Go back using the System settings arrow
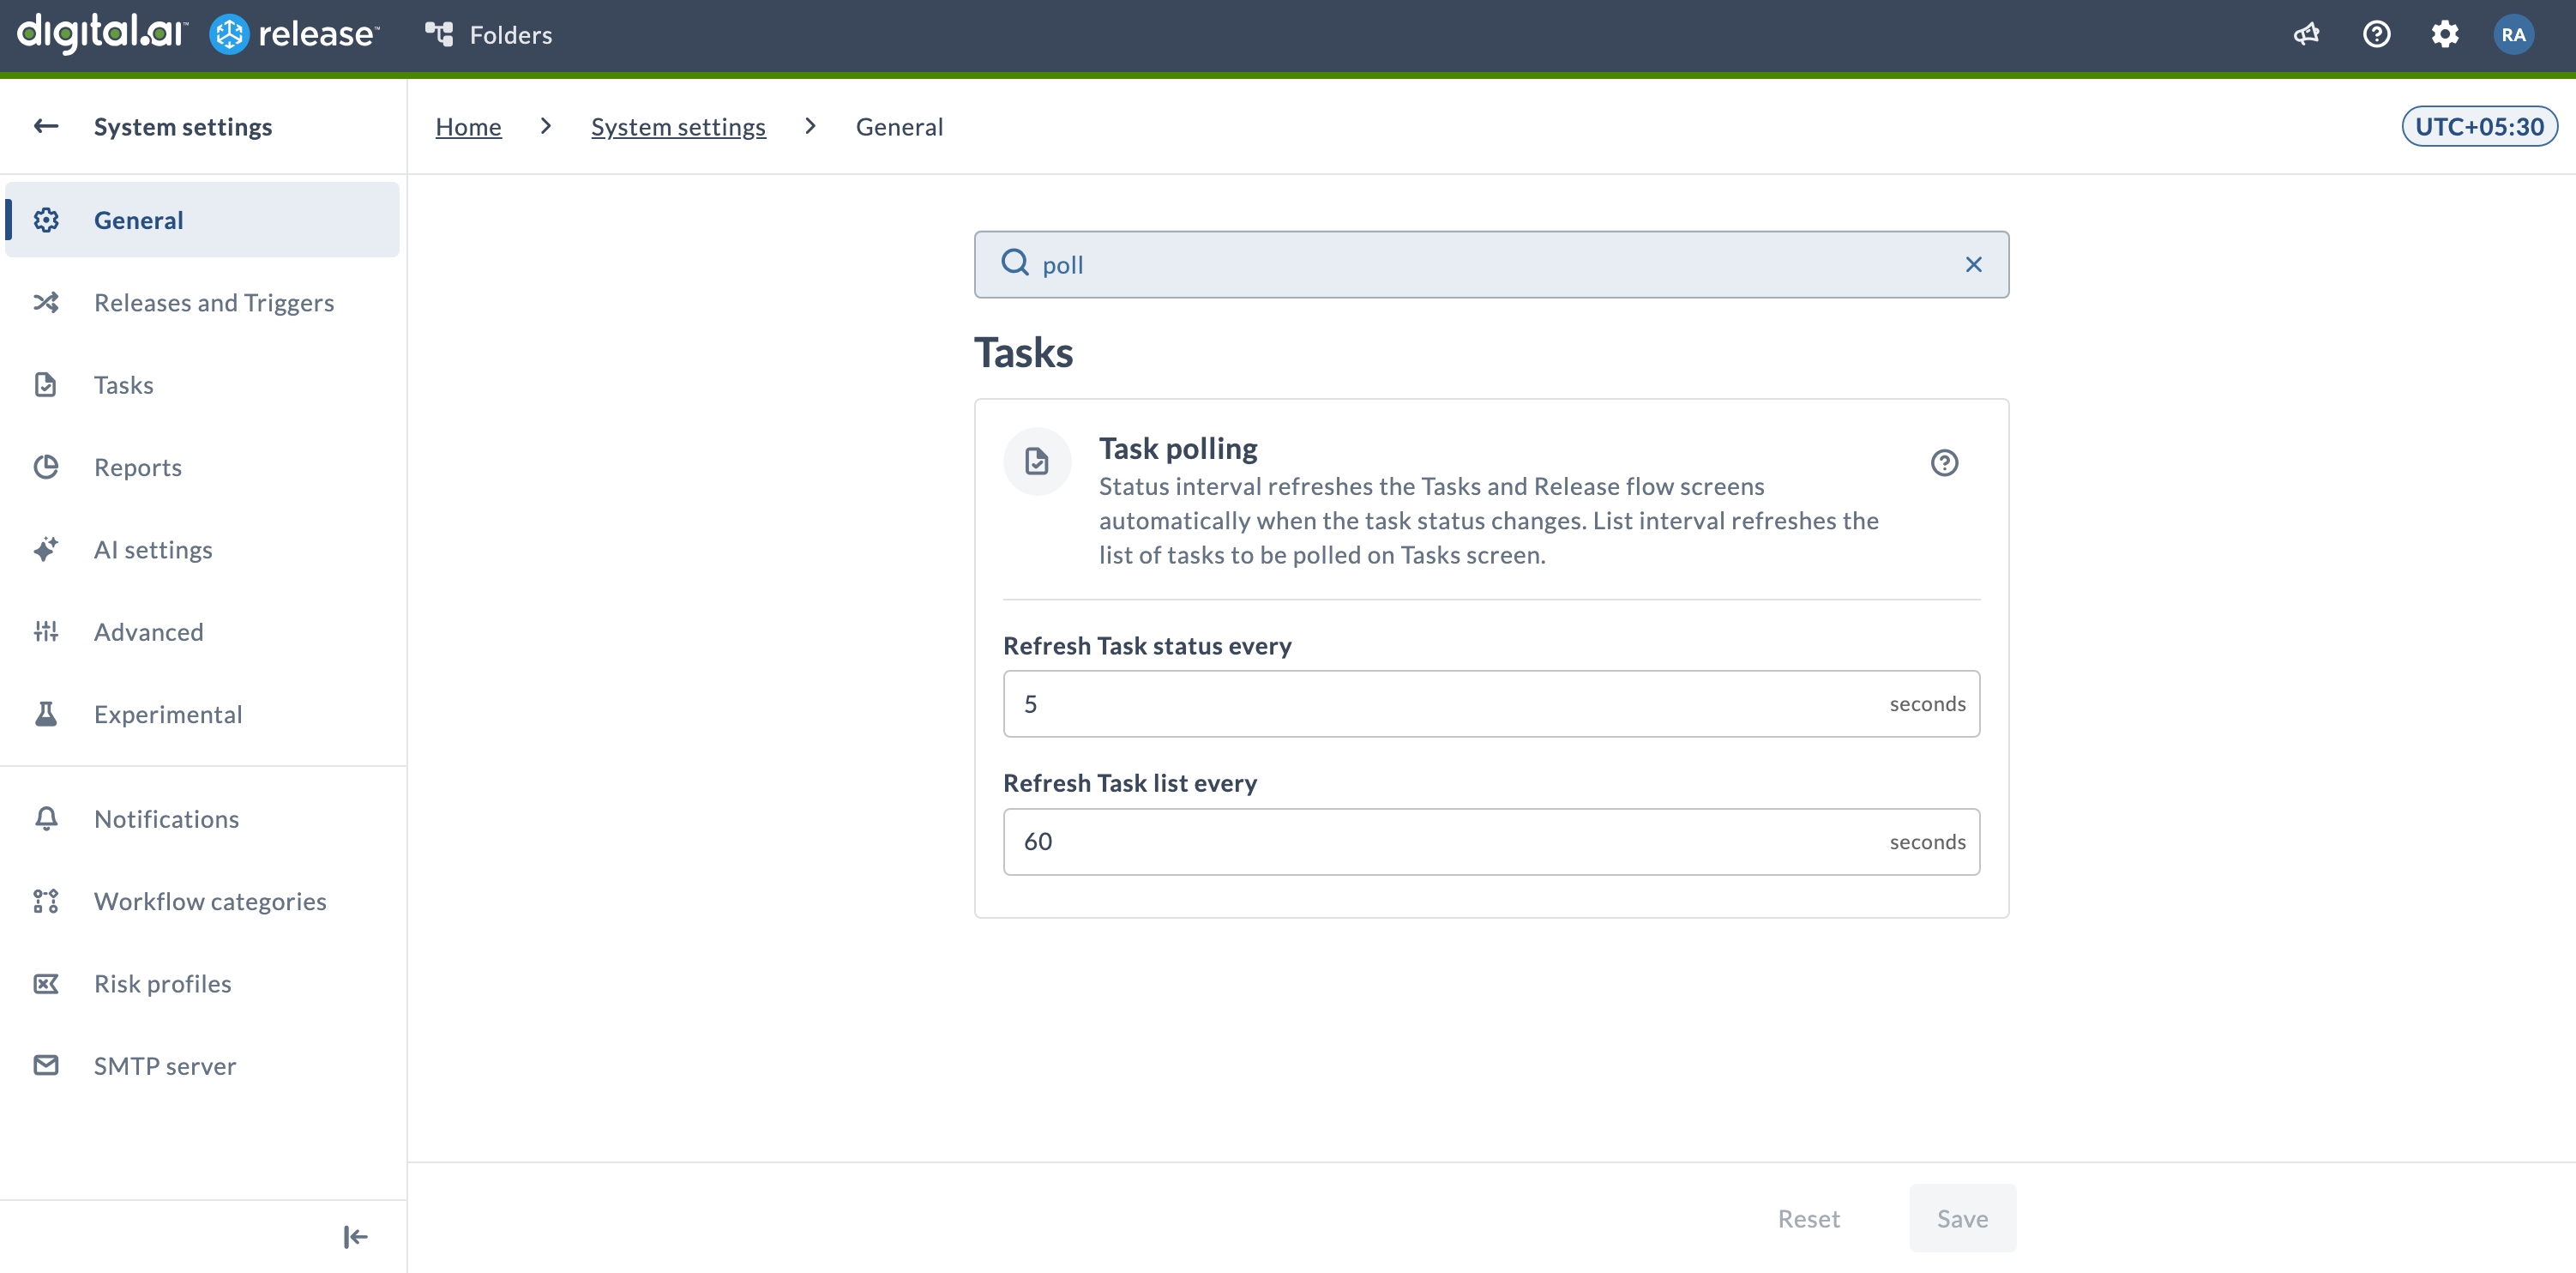This screenshot has width=2576, height=1273. pos(46,126)
